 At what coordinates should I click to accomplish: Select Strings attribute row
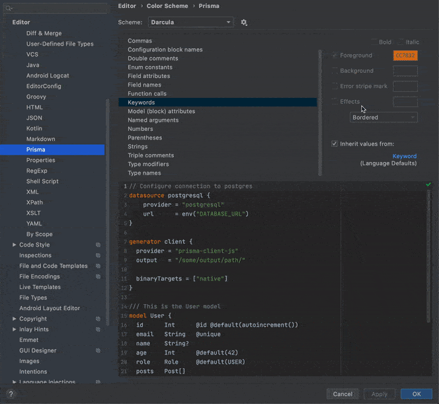218,146
